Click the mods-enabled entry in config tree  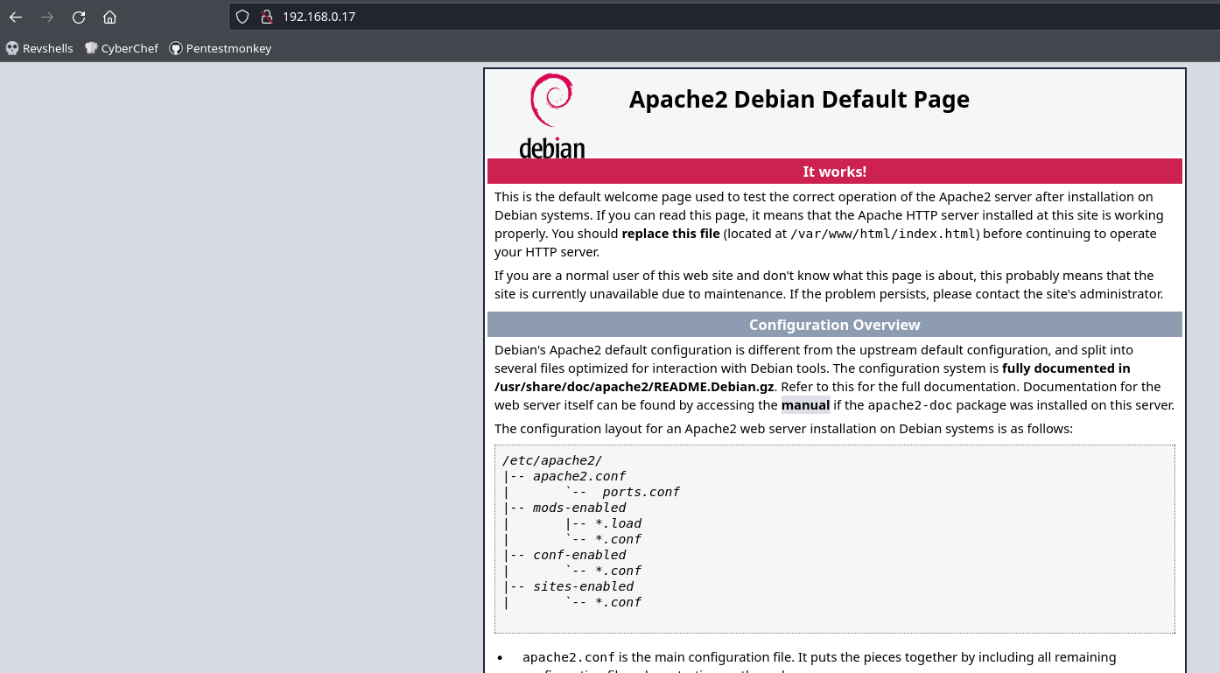pyautogui.click(x=579, y=508)
